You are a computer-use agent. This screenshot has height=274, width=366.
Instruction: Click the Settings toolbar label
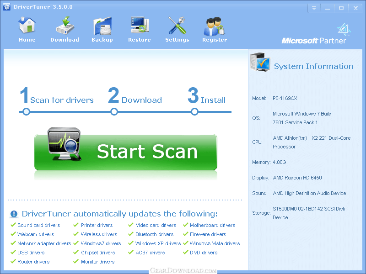pos(177,40)
